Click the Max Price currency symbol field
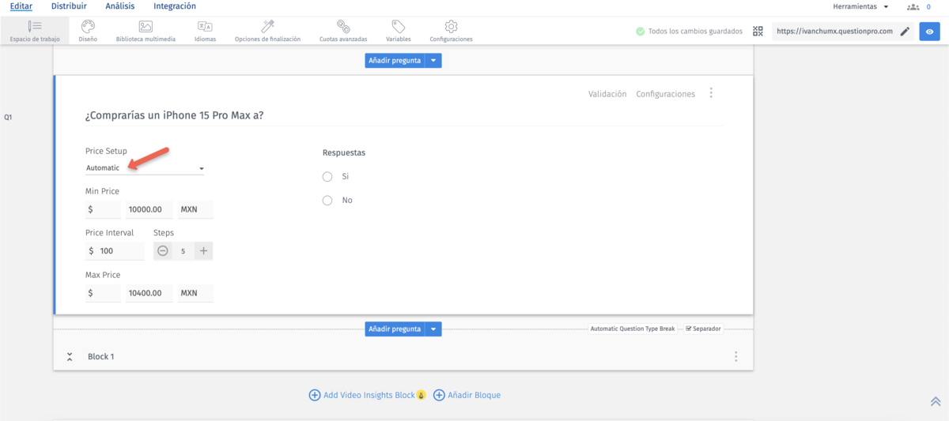The width and height of the screenshot is (949, 421). [103, 293]
